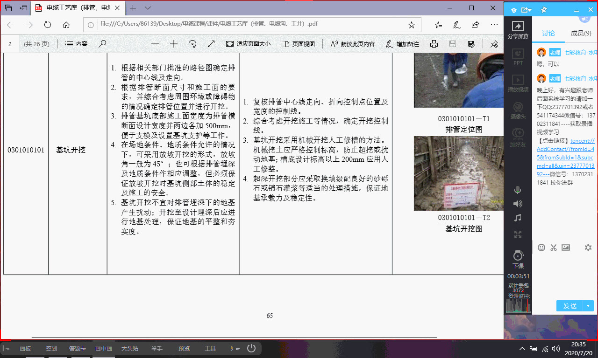Go back using the browser back arrow
The height and width of the screenshot is (358, 598).
[10, 25]
